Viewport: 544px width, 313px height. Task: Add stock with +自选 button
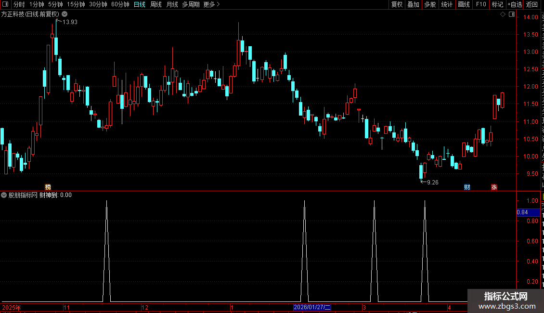tap(515, 4)
